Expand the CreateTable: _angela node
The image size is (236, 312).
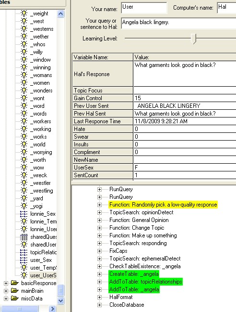point(99,274)
